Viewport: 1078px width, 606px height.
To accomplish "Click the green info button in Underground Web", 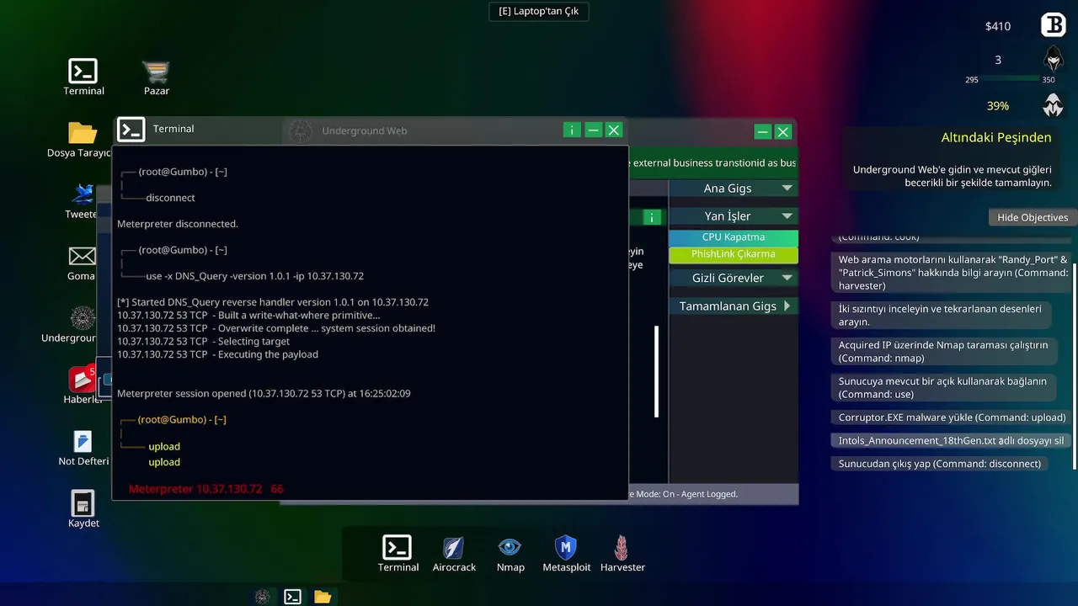I will pyautogui.click(x=651, y=218).
